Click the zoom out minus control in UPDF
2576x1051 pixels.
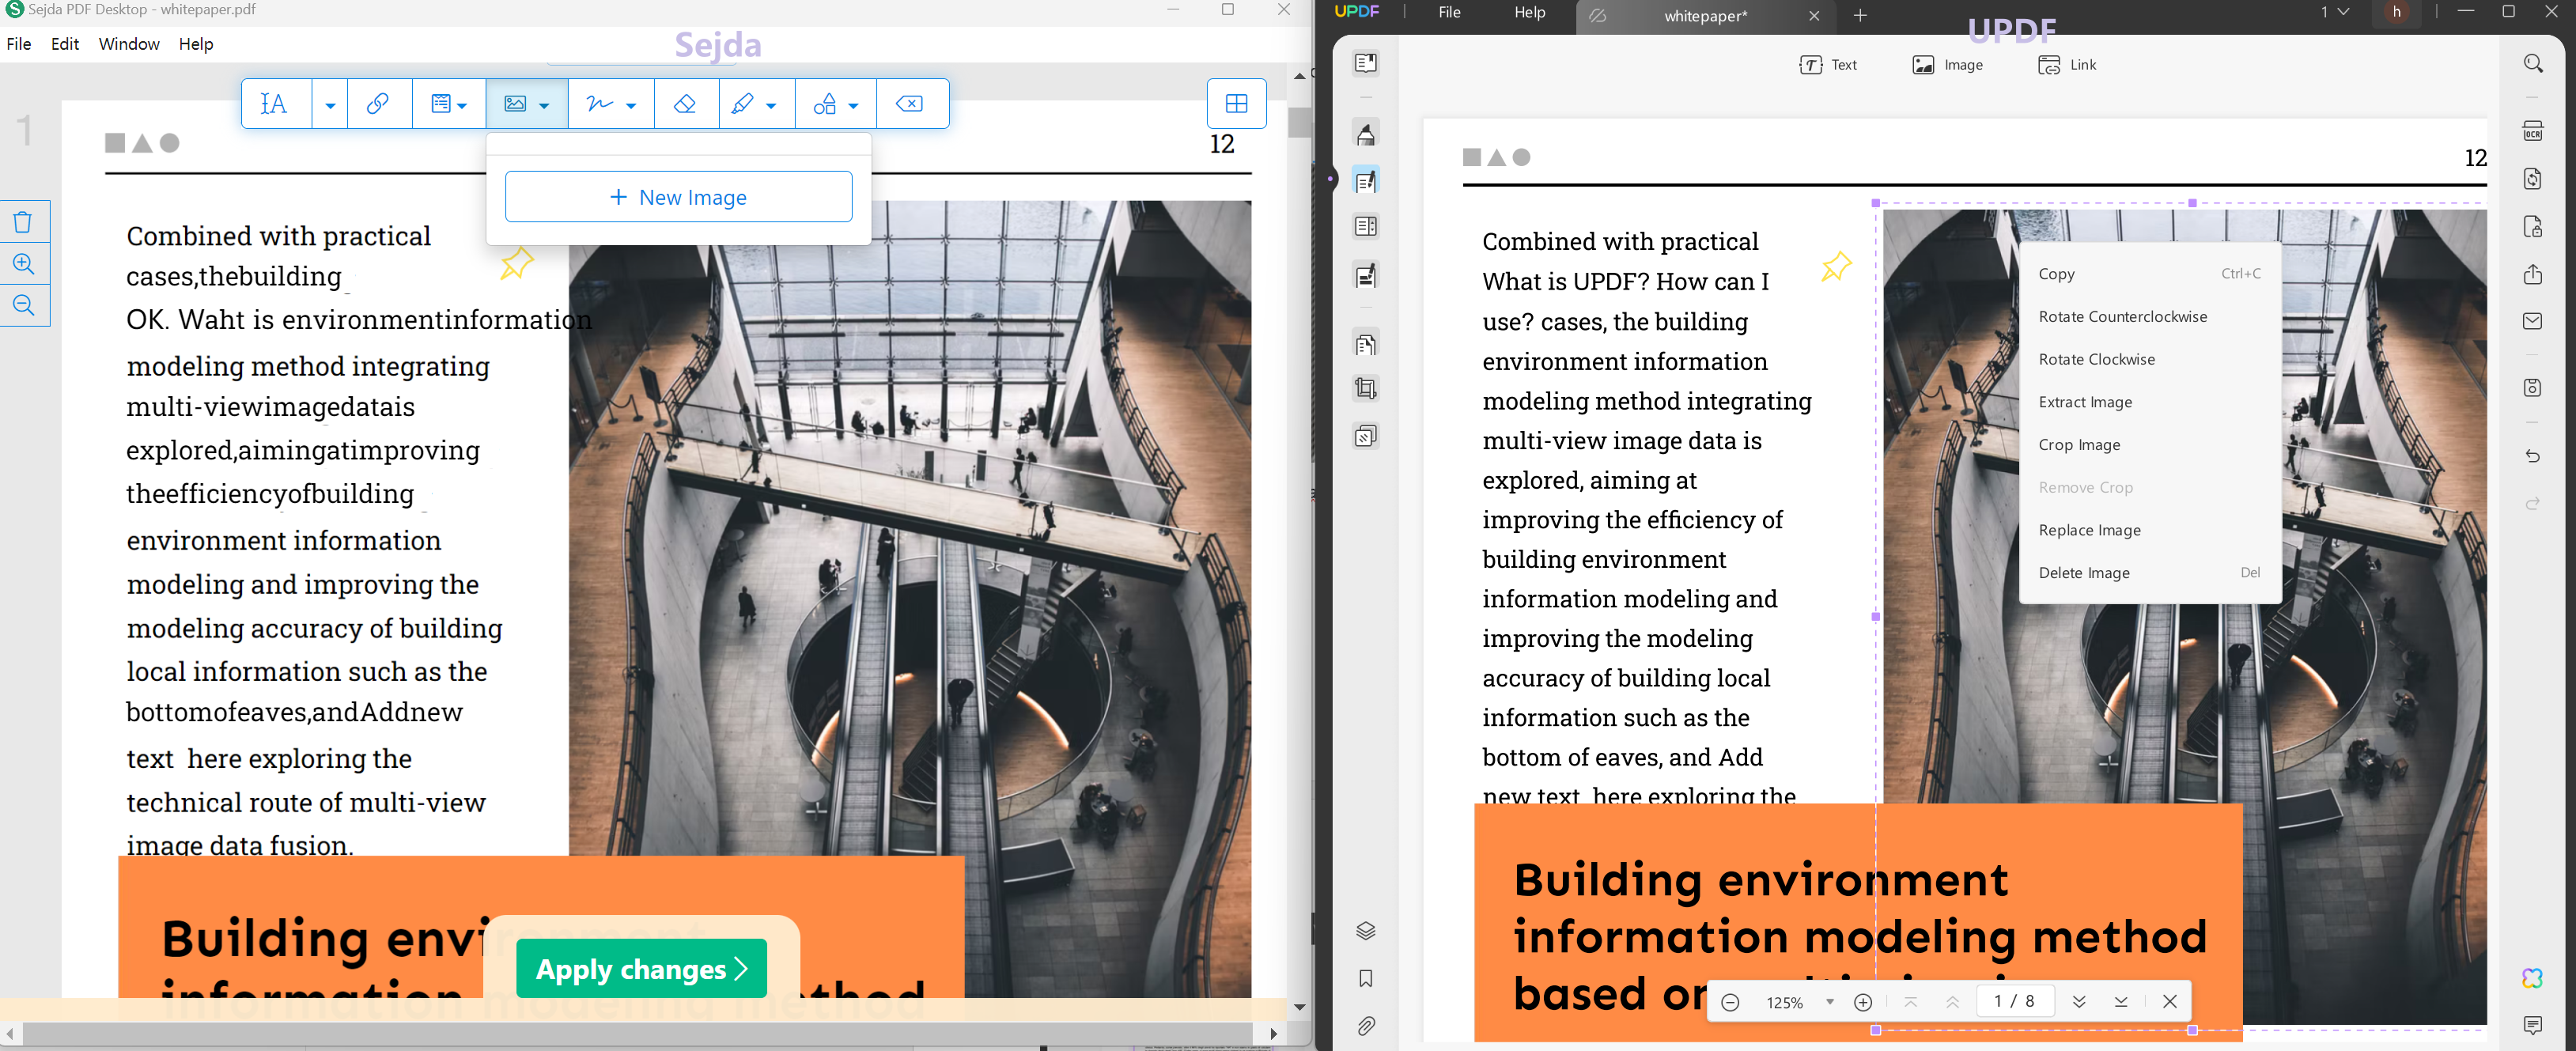pos(1729,1001)
